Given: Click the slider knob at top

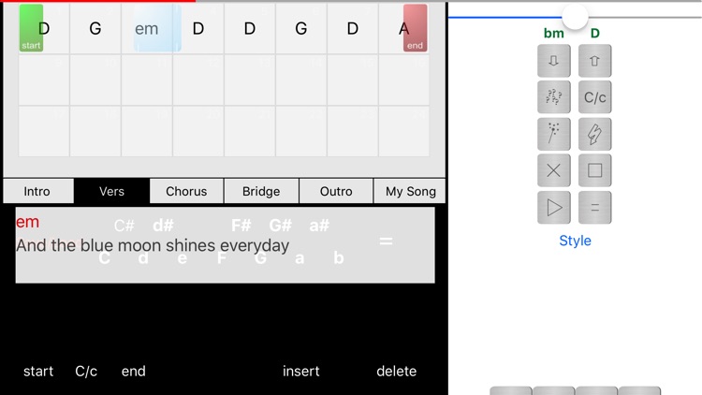Looking at the screenshot, I should [x=575, y=16].
